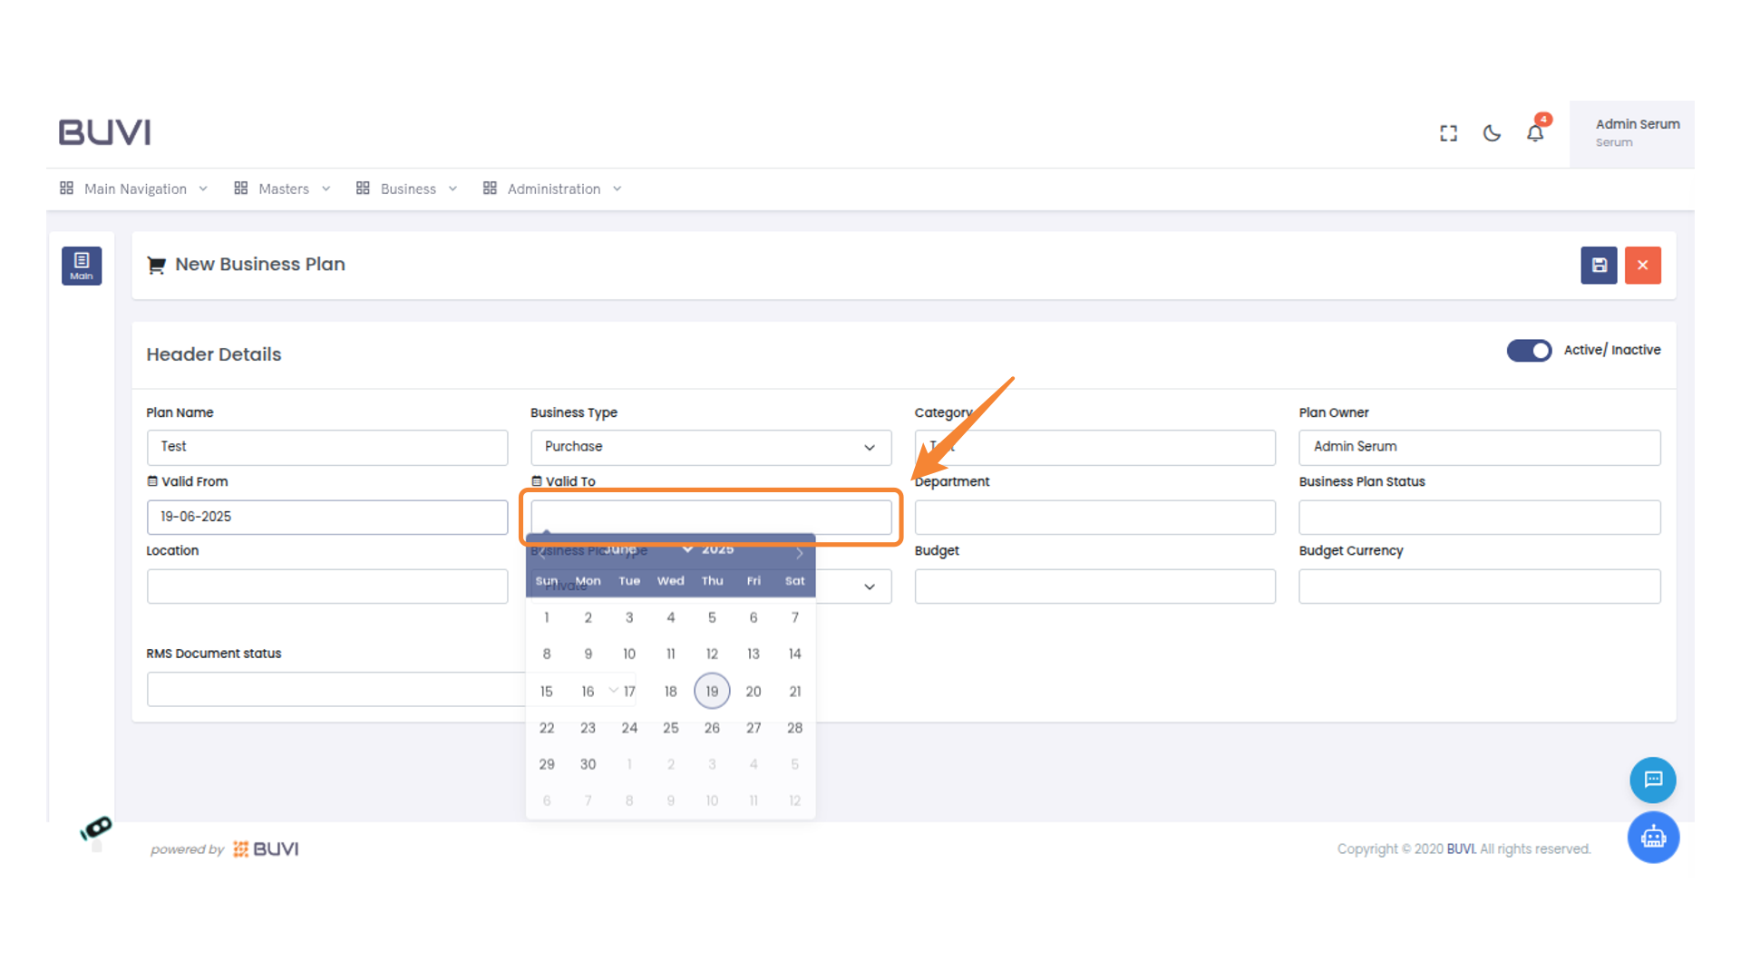The image size is (1741, 979).
Task: Click the BUVI logo in header
Action: click(104, 132)
